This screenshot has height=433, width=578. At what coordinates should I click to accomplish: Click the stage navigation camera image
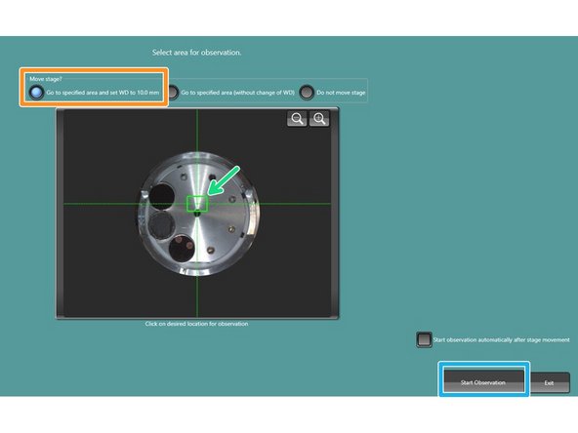point(197,214)
